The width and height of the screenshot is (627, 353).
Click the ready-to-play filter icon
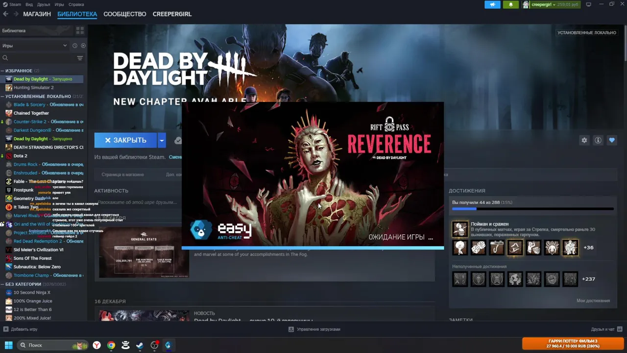(x=83, y=46)
